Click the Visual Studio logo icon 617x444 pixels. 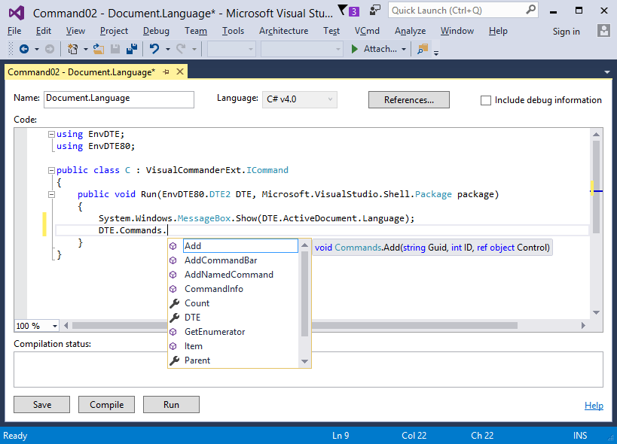pos(17,13)
